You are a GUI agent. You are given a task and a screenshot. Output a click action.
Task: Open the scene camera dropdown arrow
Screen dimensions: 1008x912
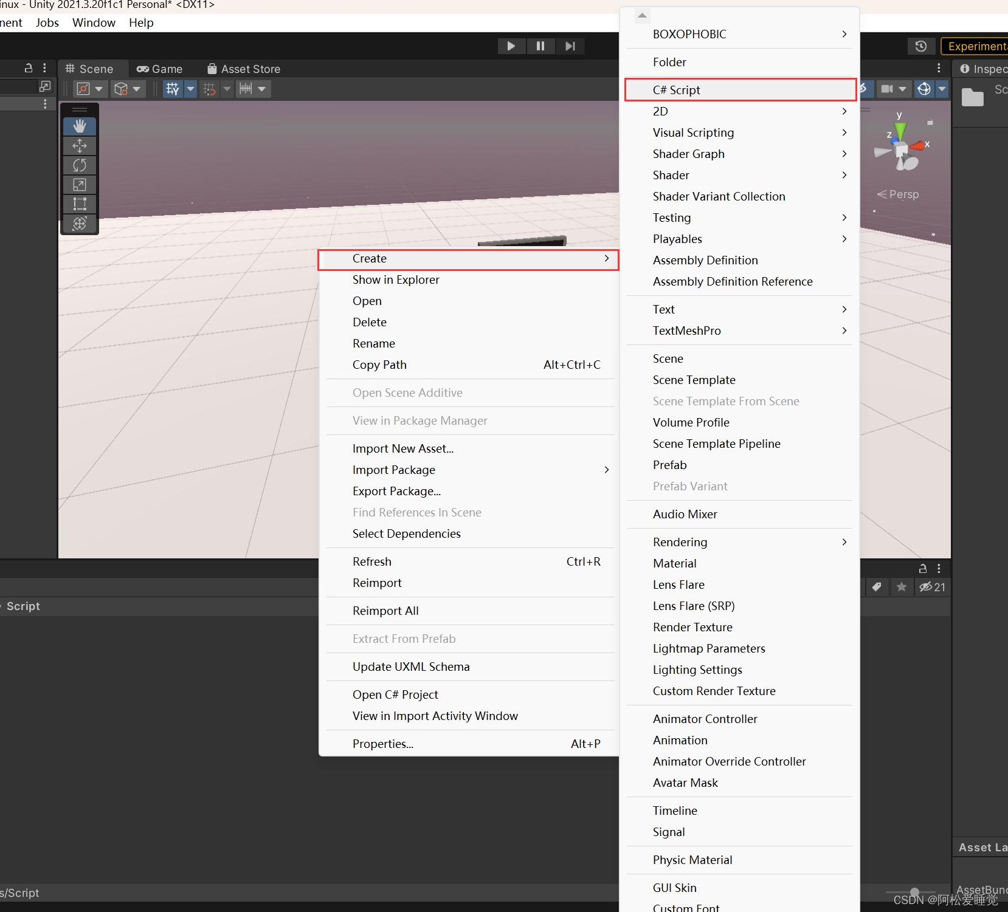tap(903, 89)
